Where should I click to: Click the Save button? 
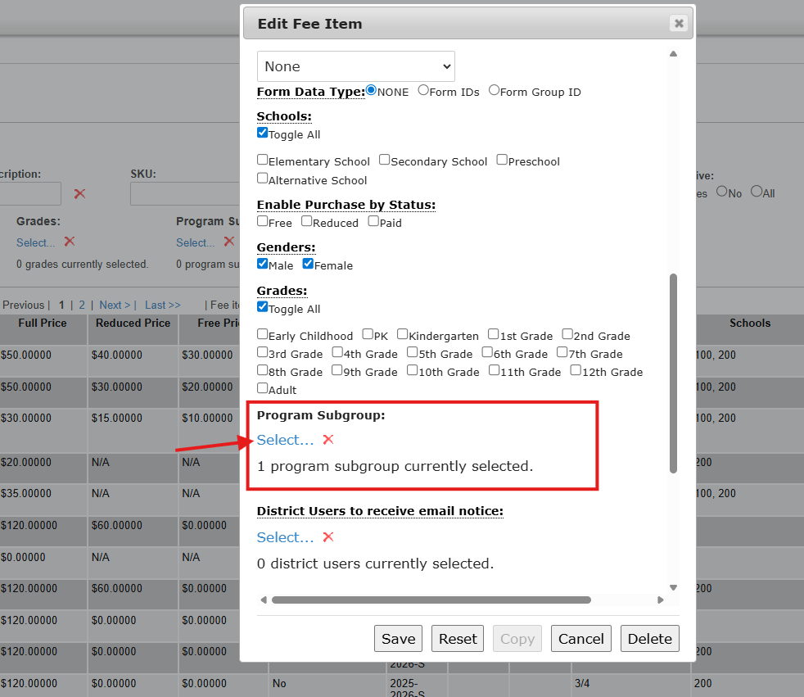coord(398,639)
